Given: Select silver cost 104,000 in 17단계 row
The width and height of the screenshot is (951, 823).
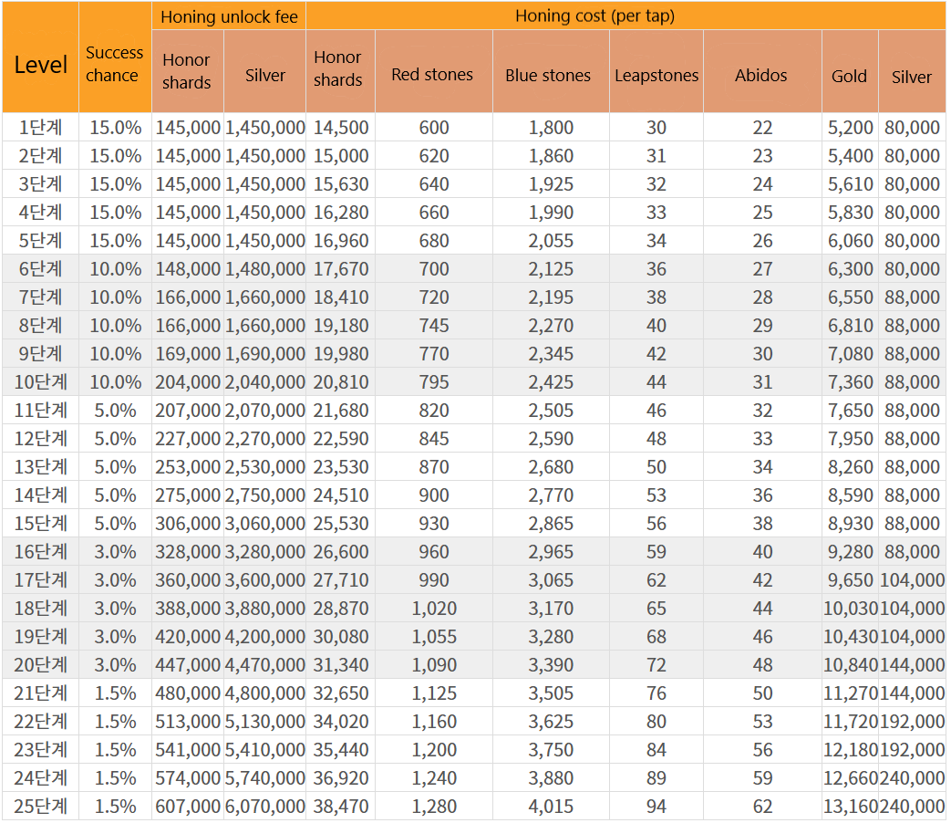Looking at the screenshot, I should click(x=912, y=579).
